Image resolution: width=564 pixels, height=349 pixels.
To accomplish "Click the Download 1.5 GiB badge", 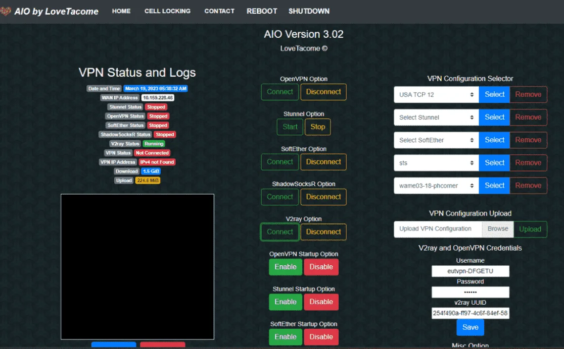I will (x=151, y=171).
